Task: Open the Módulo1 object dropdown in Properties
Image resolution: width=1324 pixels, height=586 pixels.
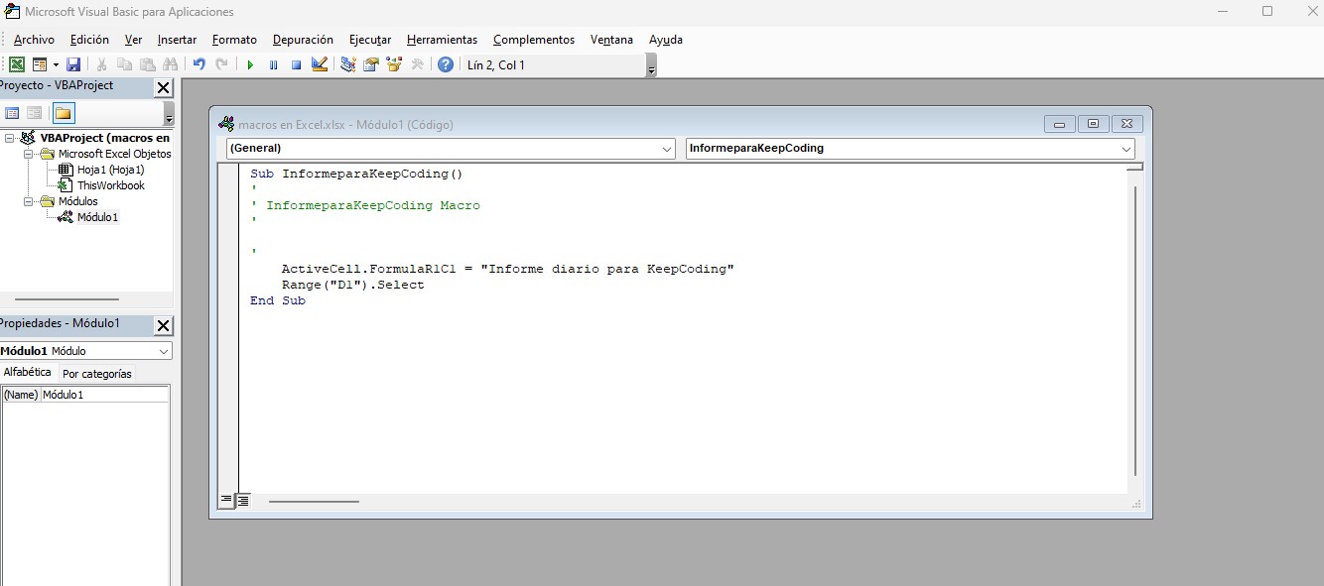Action: pyautogui.click(x=164, y=351)
